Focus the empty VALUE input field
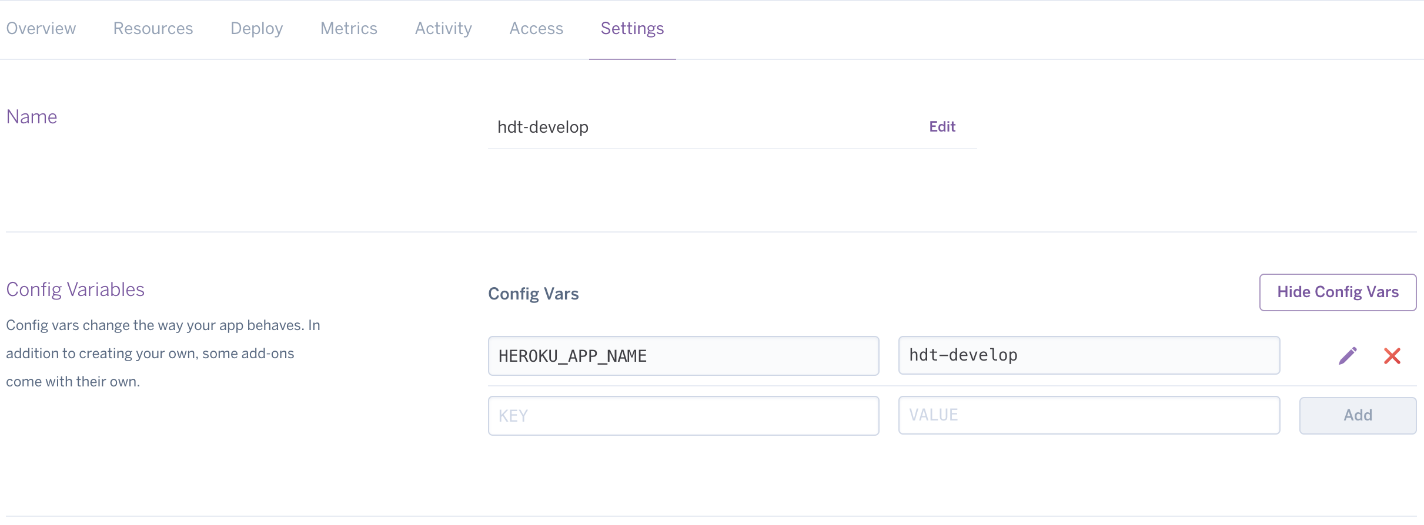Image resolution: width=1424 pixels, height=525 pixels. (1089, 415)
